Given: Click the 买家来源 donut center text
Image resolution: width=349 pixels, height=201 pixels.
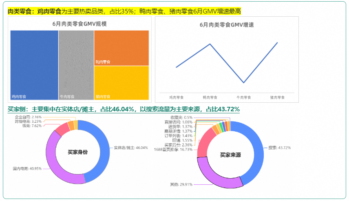Looking at the screenshot, I should [x=230, y=155].
